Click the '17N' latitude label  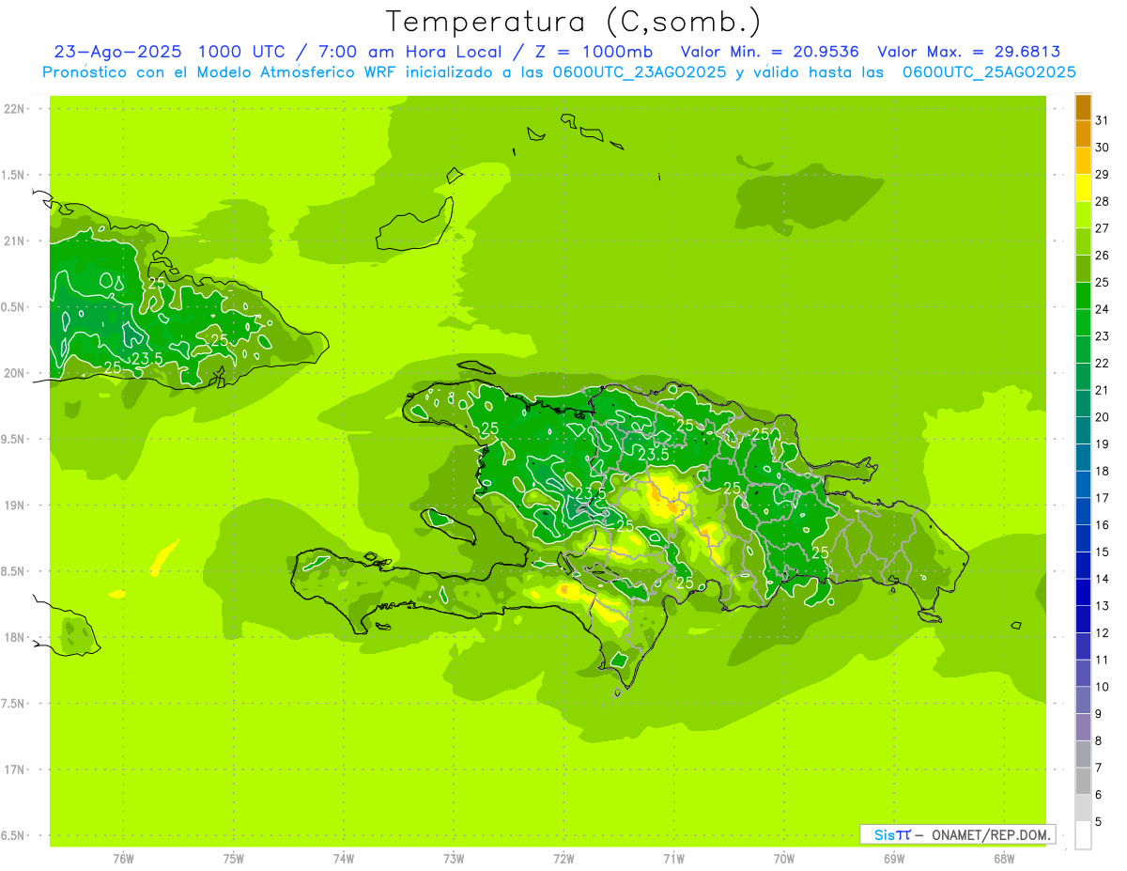click(13, 770)
